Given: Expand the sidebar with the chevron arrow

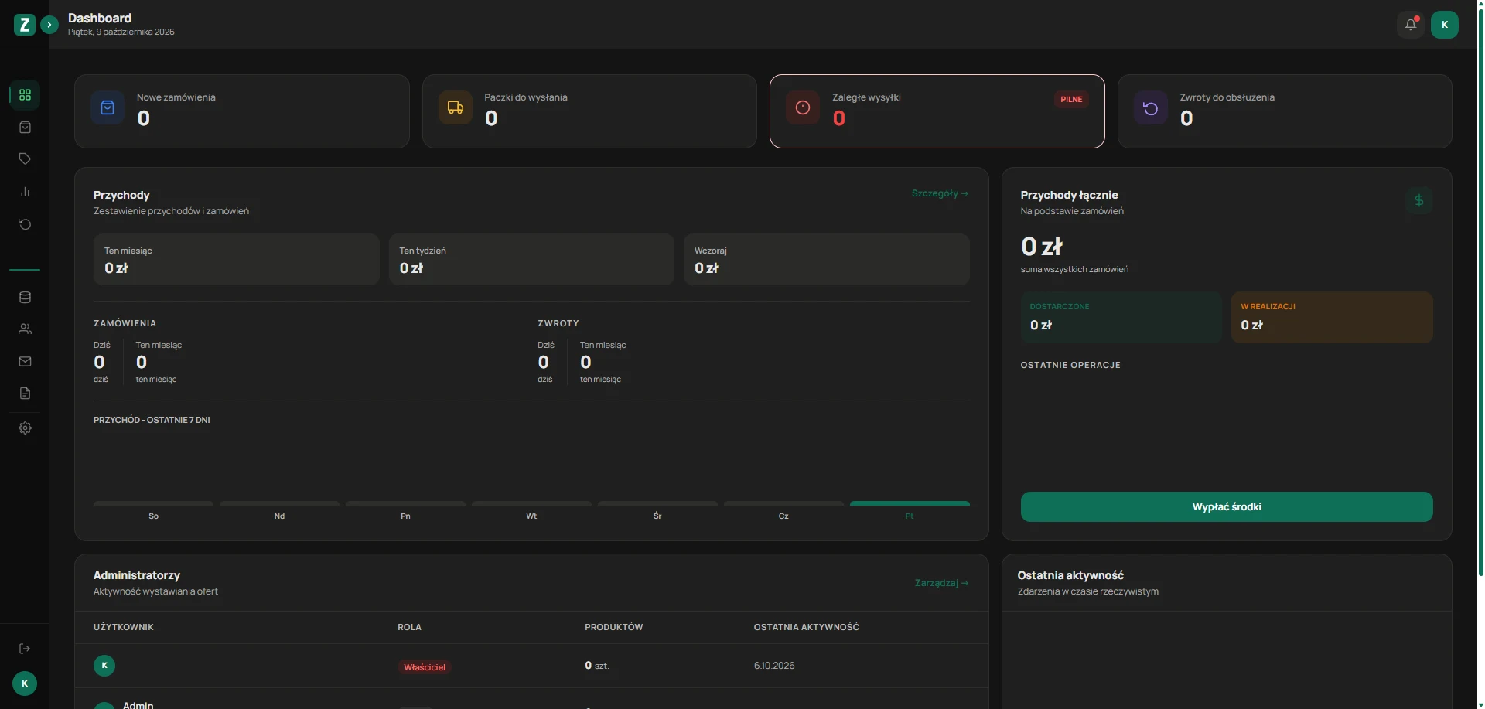Looking at the screenshot, I should pyautogui.click(x=49, y=25).
